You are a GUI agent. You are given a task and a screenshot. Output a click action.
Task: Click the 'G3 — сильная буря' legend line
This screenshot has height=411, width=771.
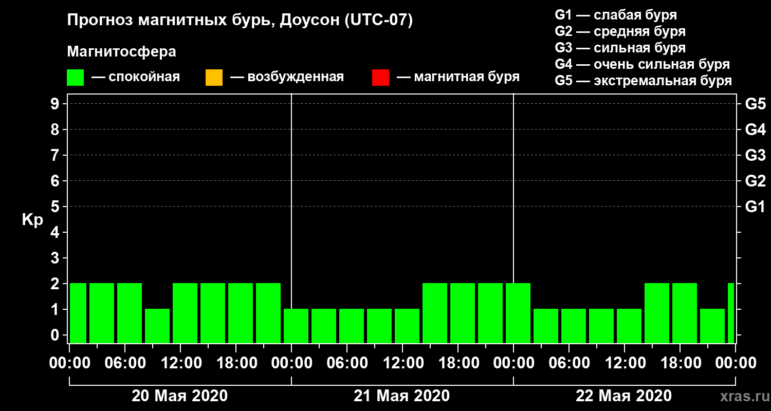pyautogui.click(x=620, y=48)
